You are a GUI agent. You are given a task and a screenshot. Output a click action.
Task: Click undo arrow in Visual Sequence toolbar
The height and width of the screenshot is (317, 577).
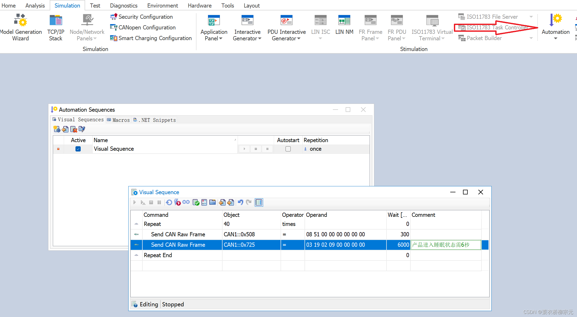240,202
